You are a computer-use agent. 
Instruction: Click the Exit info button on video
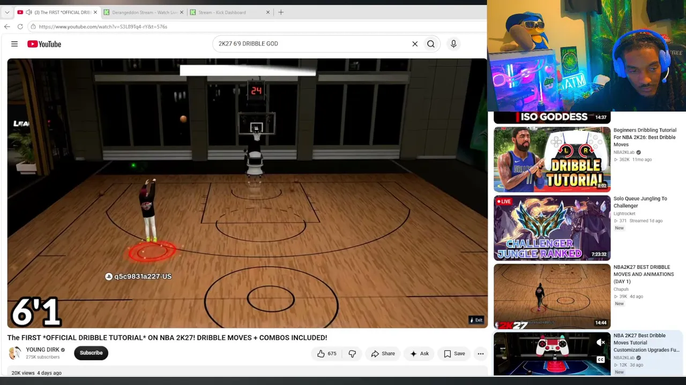point(476,320)
